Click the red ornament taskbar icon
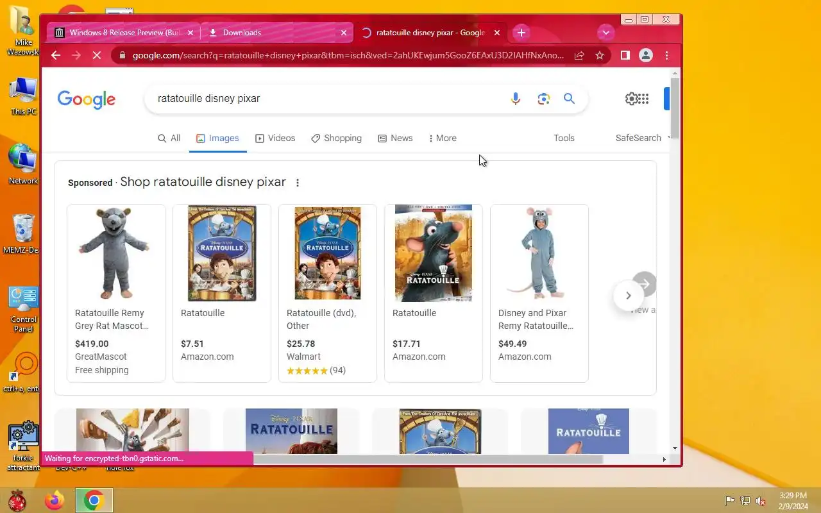This screenshot has height=513, width=821. 17,500
